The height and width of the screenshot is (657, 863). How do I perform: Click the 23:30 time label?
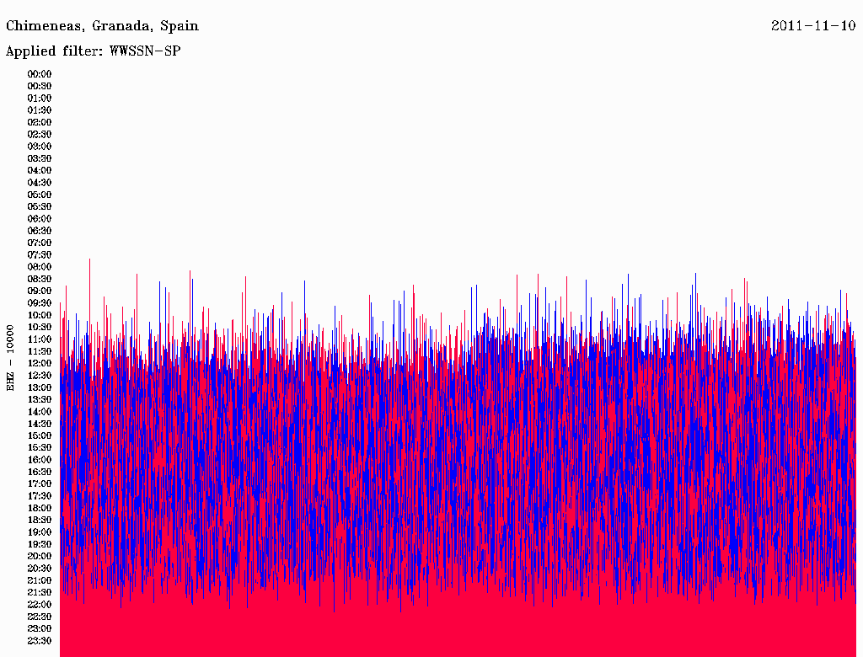40,640
